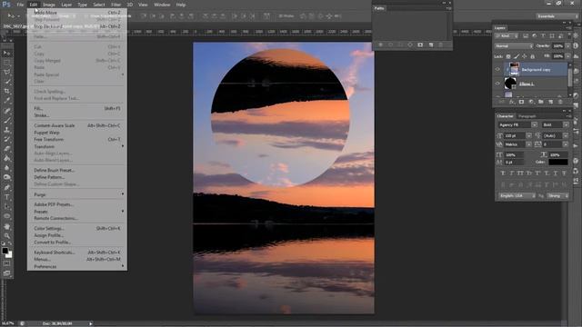This screenshot has width=582, height=327.
Task: Delete layer using Layers panel trash icon
Action: coord(560,102)
